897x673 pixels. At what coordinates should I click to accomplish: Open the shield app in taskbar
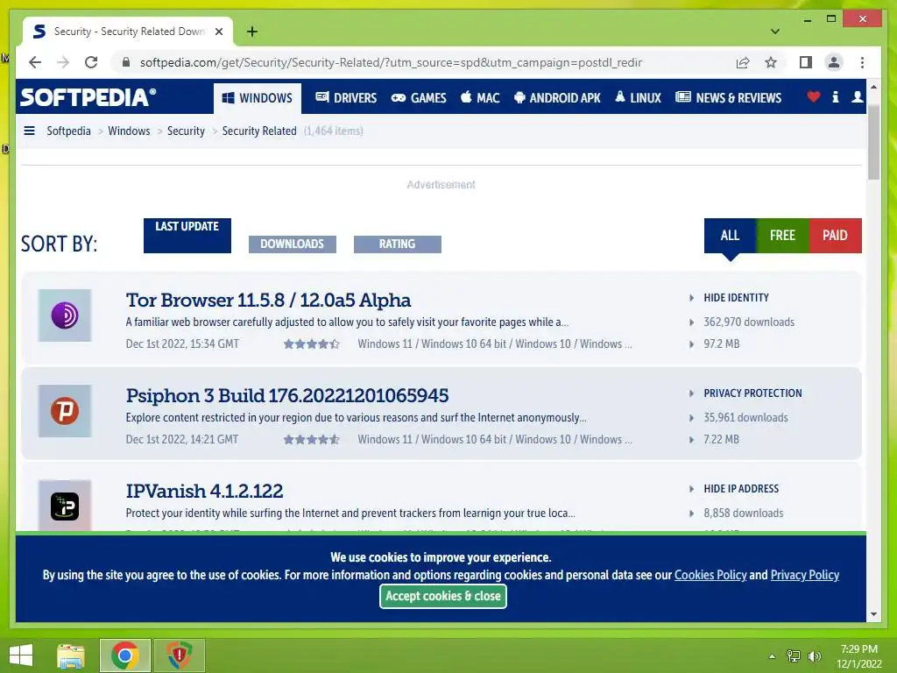pos(179,655)
